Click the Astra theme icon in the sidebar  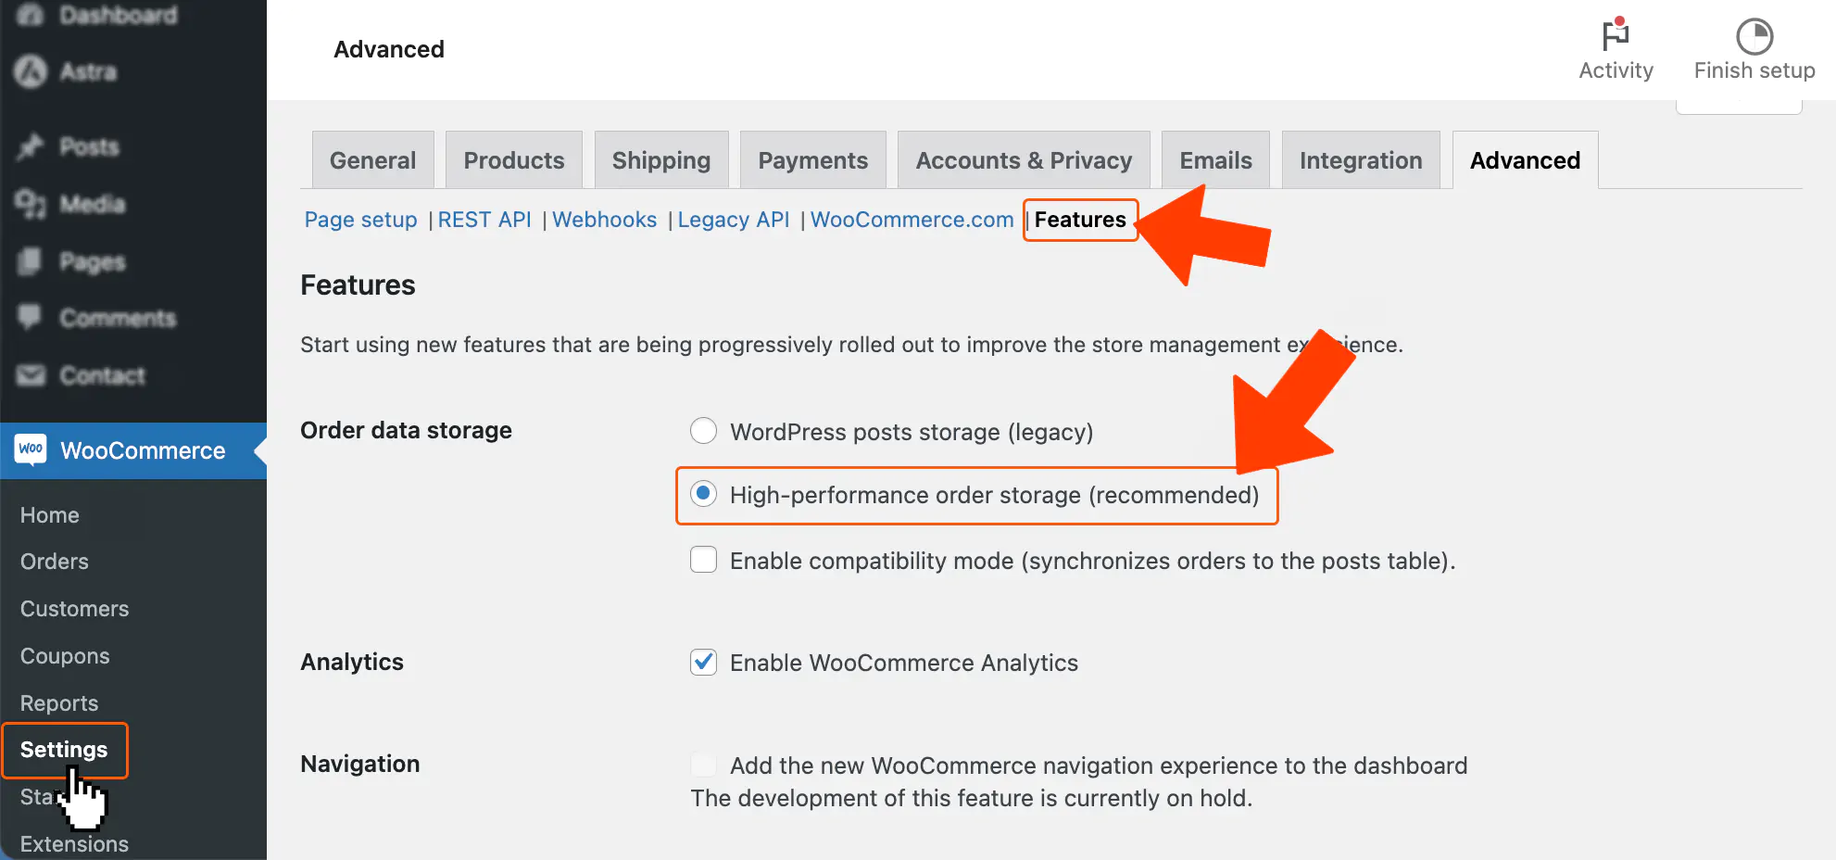click(28, 71)
